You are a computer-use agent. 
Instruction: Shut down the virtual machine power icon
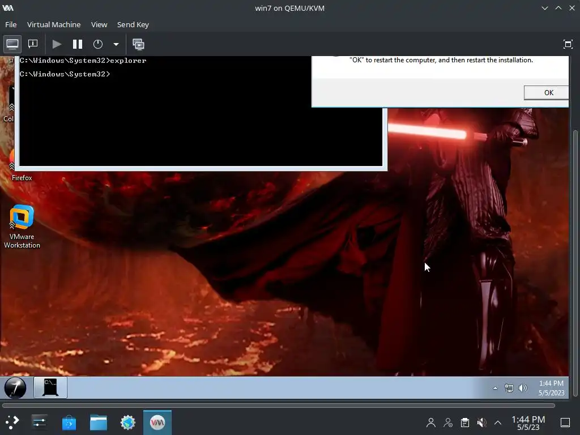click(x=97, y=44)
